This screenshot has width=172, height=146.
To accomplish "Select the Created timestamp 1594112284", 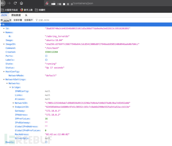I will [x=51, y=52].
